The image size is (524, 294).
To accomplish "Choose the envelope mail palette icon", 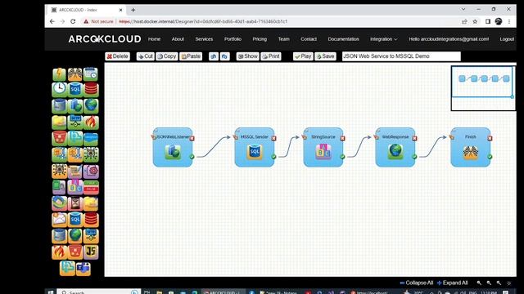I will tap(59, 220).
